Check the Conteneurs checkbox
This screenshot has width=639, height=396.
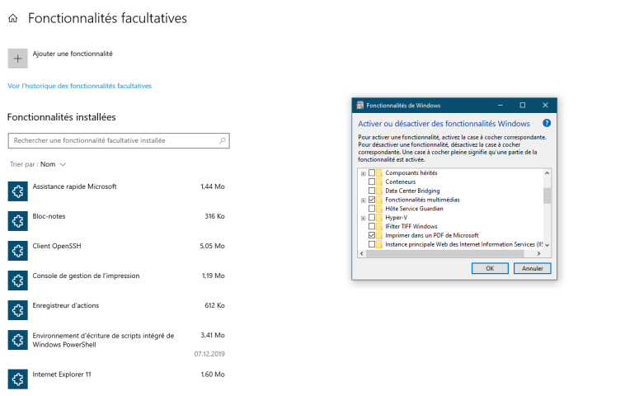click(x=372, y=181)
